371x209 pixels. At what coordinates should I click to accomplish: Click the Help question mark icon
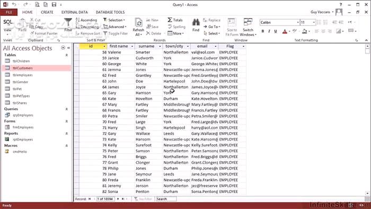341,4
